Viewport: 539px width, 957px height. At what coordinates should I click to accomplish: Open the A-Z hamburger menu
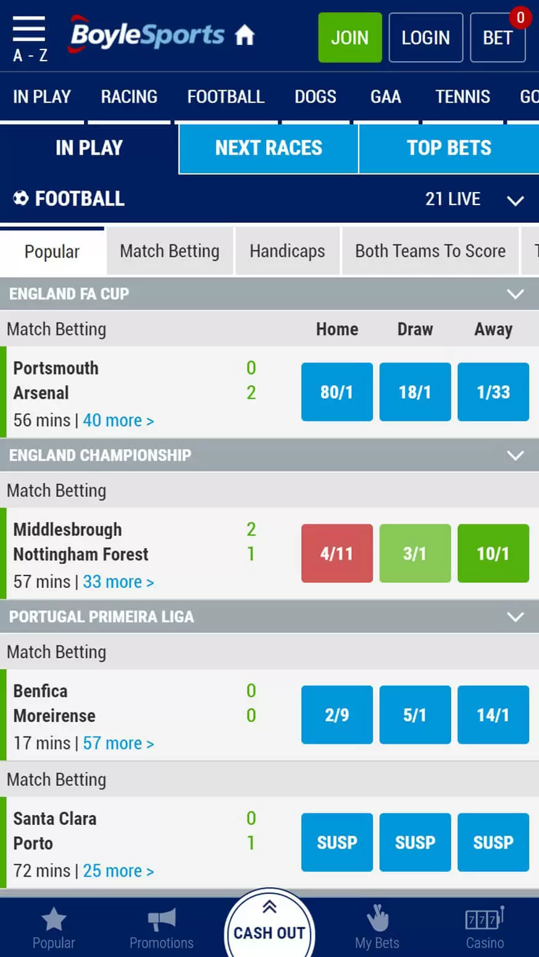(29, 38)
